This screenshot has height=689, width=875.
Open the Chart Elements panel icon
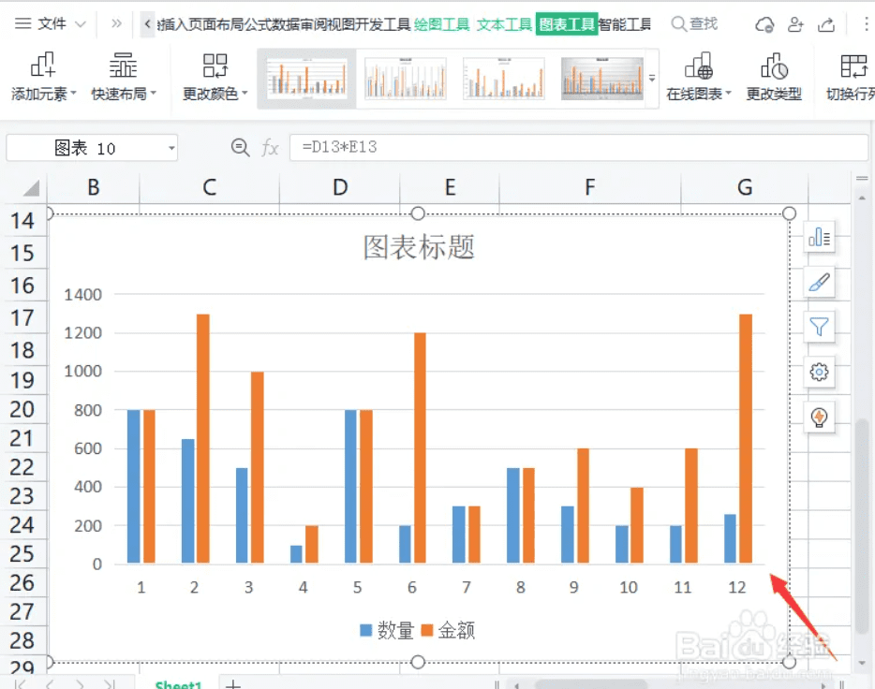[820, 238]
